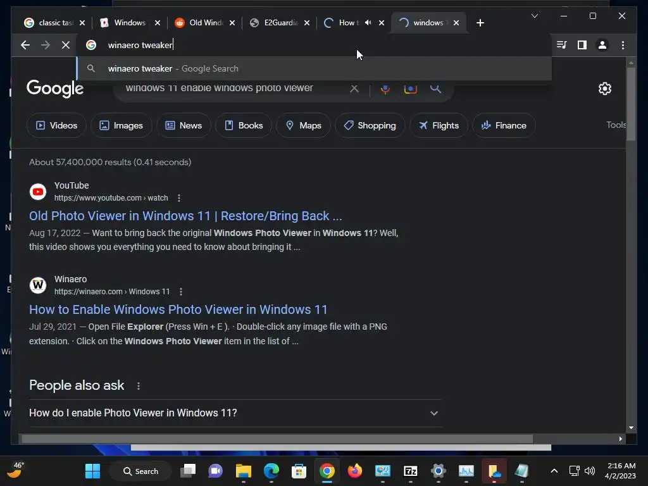Filter results by Videos

point(56,125)
